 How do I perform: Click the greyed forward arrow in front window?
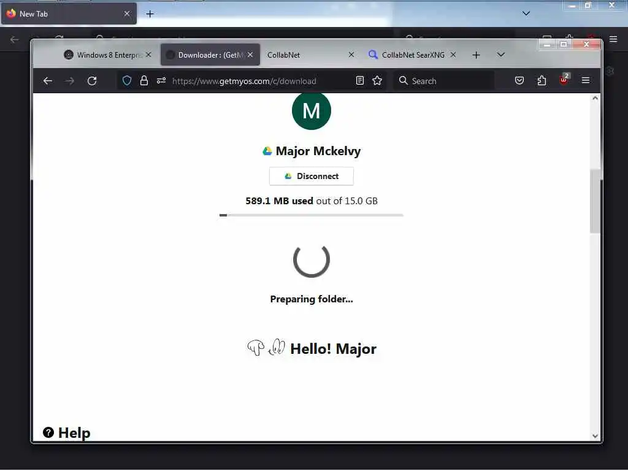tap(69, 81)
